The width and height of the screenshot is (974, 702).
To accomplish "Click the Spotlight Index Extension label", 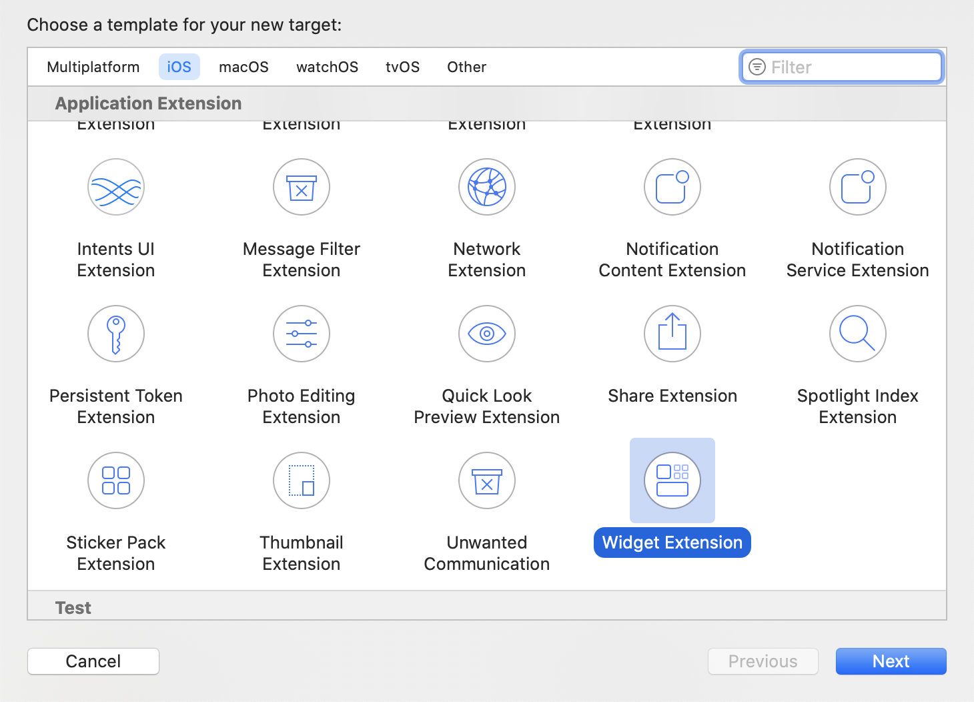I will [x=858, y=406].
